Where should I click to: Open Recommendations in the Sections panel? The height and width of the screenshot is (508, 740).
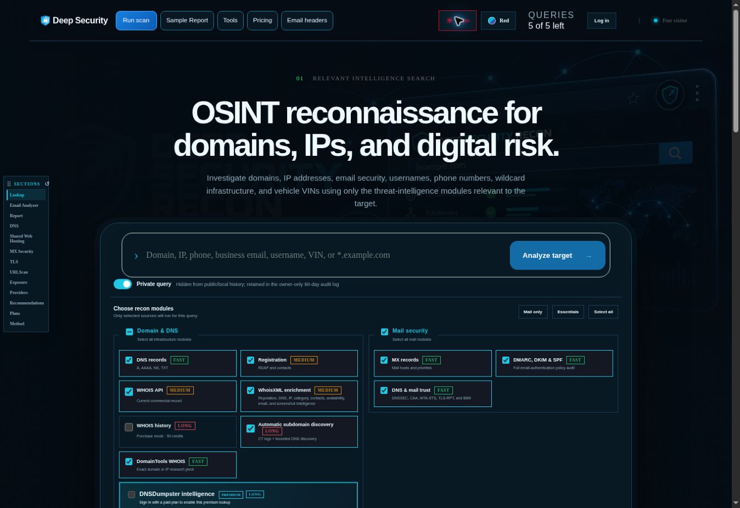(x=26, y=303)
